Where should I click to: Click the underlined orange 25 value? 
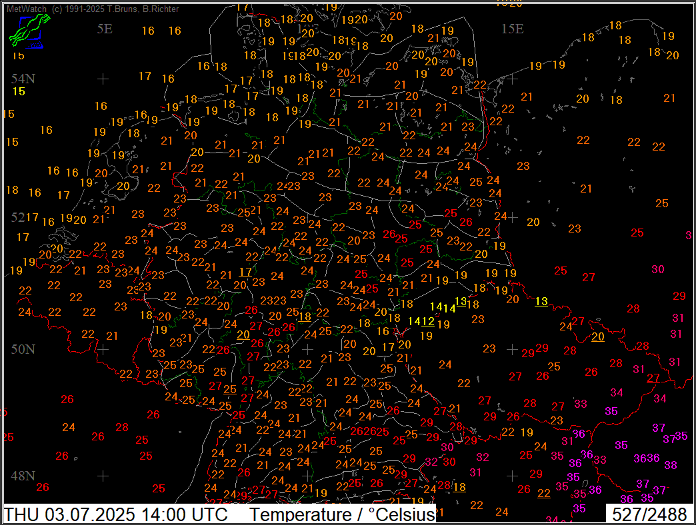230,389
